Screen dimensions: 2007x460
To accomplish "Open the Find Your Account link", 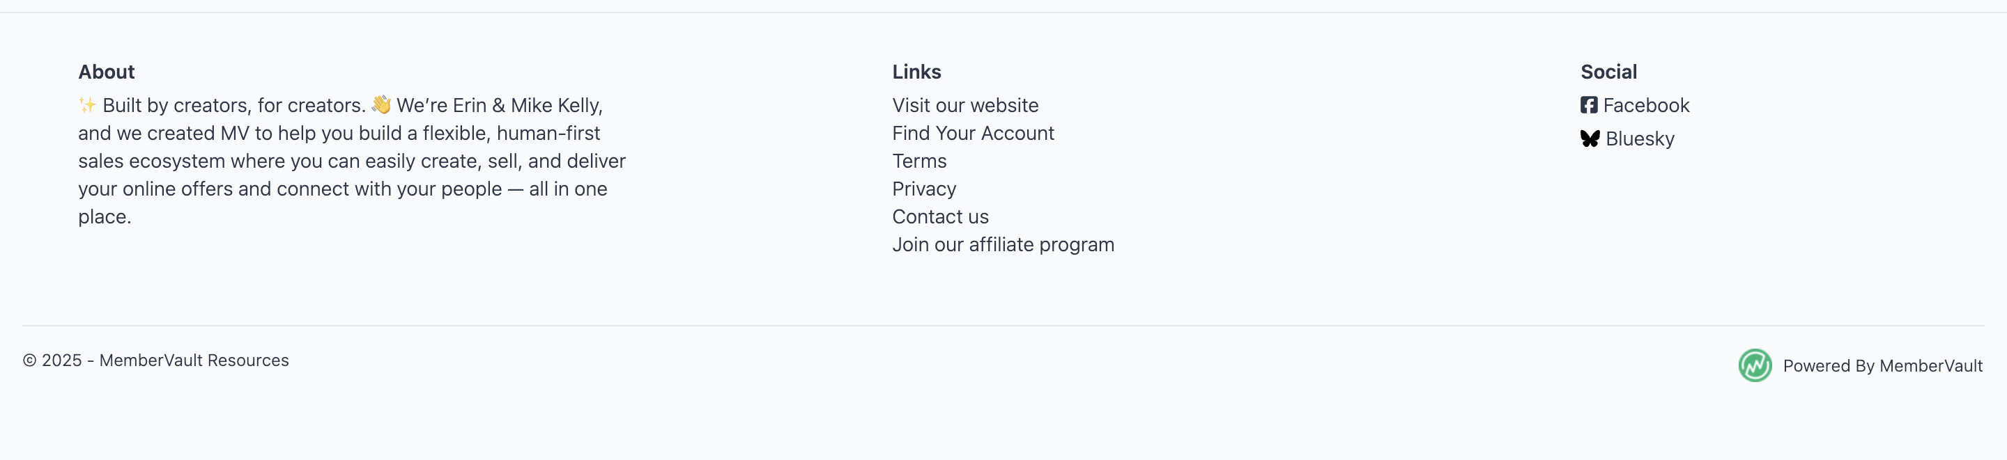I will pos(972,133).
